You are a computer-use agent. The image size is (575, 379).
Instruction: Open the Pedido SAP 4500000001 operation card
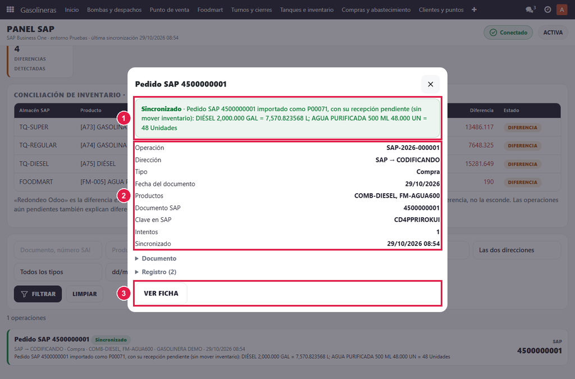287,347
